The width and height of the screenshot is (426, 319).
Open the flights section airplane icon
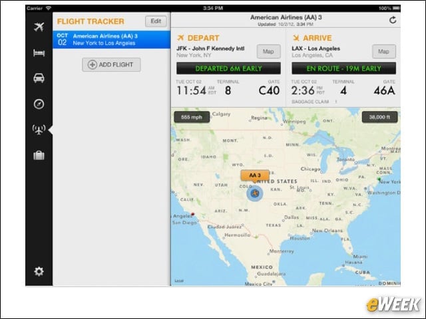[39, 27]
